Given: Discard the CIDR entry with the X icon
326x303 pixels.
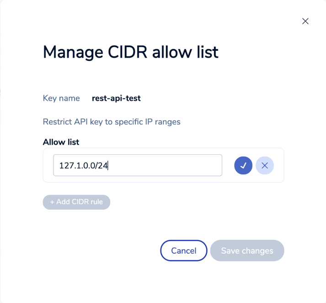Looking at the screenshot, I should [265, 165].
